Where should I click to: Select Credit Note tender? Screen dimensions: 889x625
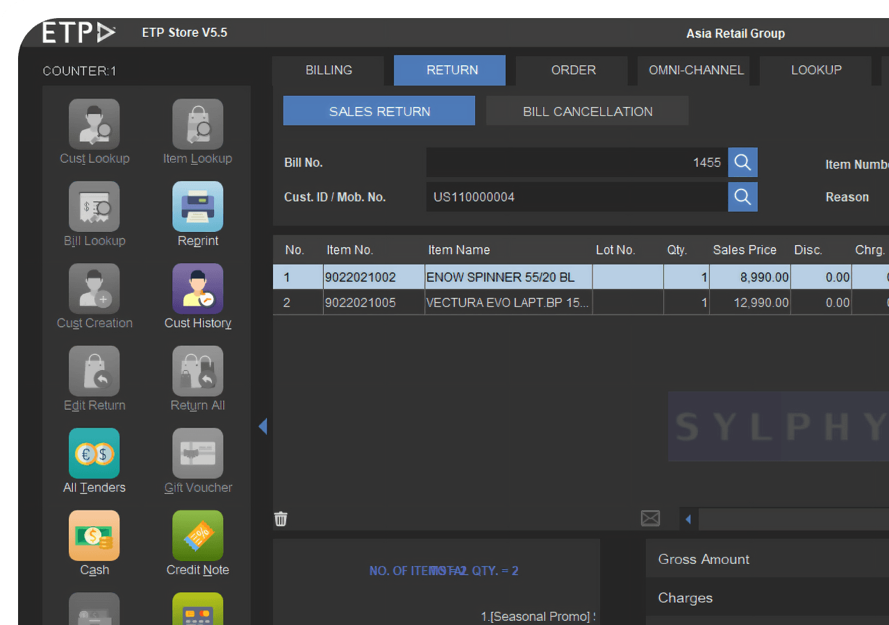(x=198, y=535)
